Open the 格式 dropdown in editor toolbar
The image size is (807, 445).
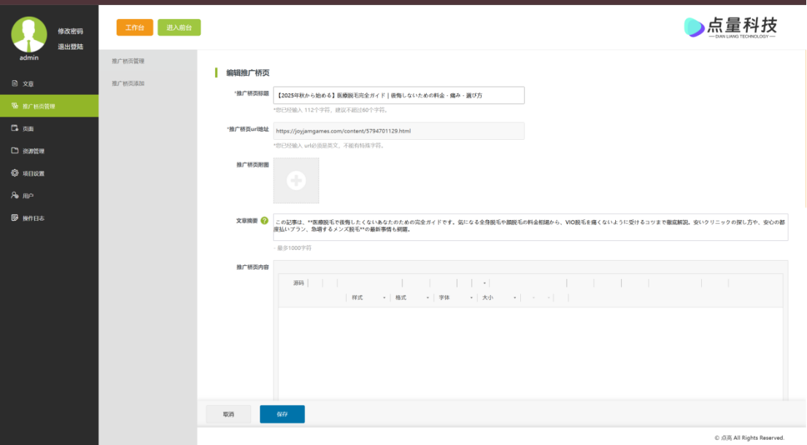(x=412, y=298)
